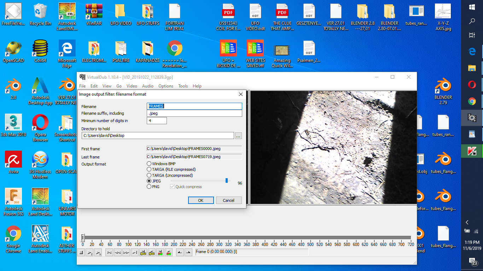This screenshot has height=271, width=483.
Task: Open the Options menu
Action: 166,86
